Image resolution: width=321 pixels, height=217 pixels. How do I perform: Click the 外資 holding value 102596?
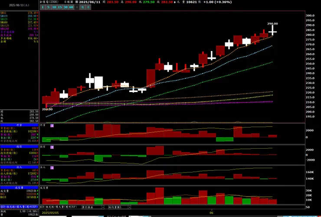[x=32, y=131]
